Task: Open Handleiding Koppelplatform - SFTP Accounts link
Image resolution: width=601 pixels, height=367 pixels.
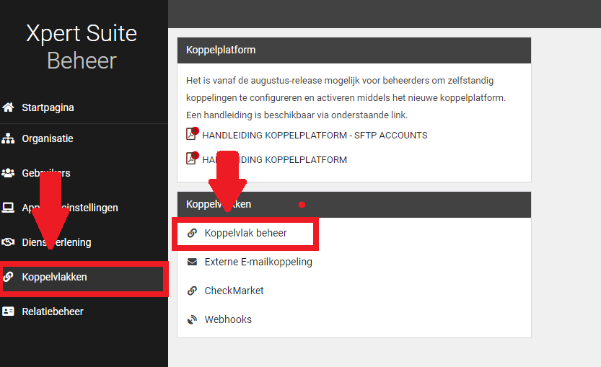Action: coord(315,135)
